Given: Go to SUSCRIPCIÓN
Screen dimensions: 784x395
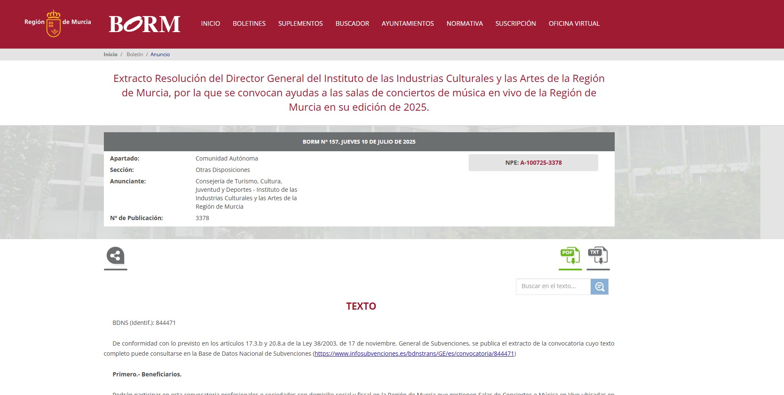Looking at the screenshot, I should pyautogui.click(x=515, y=24).
